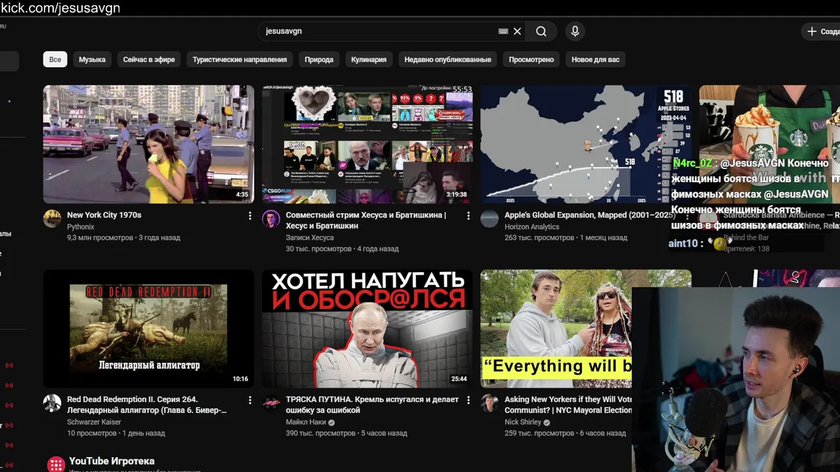Screen dimensions: 840x472
Task: Open Asking New Yorkers video title
Action: click(x=568, y=404)
